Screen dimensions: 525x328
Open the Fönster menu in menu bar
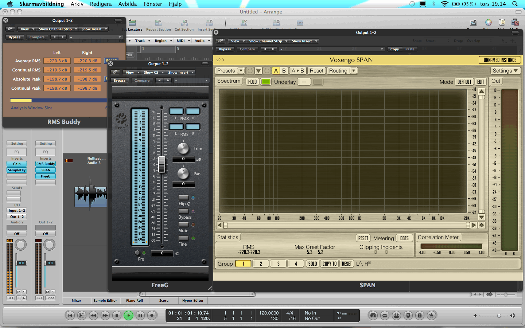point(153,4)
